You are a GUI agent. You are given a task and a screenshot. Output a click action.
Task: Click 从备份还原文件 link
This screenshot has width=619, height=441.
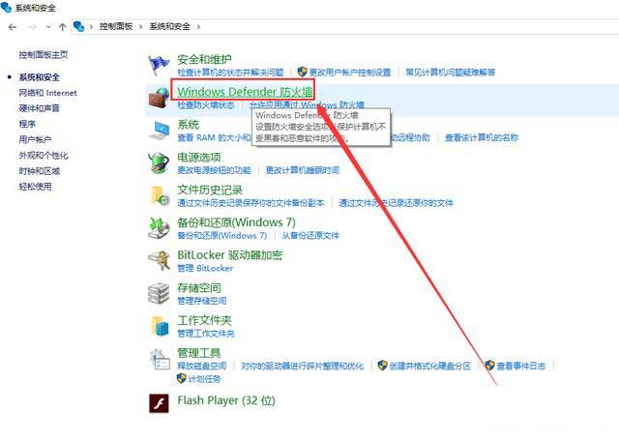click(x=310, y=236)
